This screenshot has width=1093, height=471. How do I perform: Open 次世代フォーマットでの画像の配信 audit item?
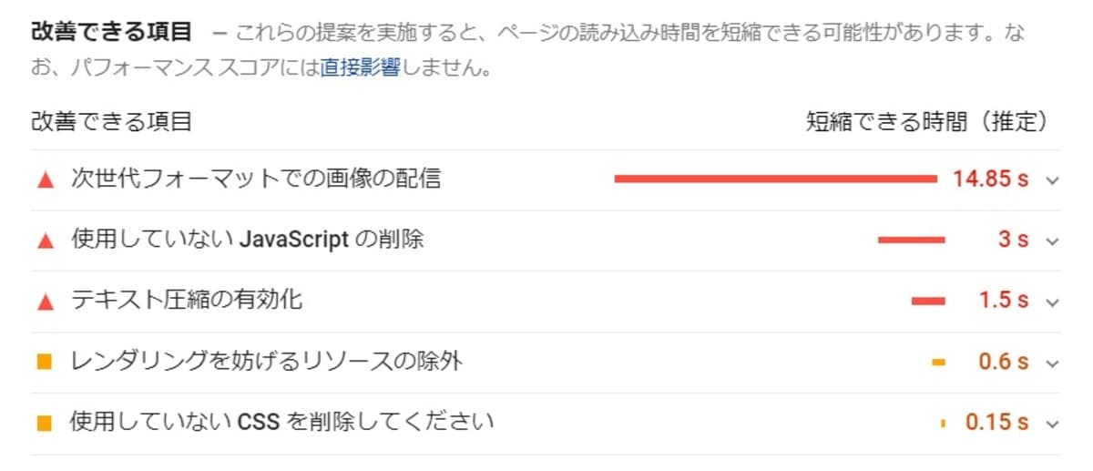click(256, 179)
